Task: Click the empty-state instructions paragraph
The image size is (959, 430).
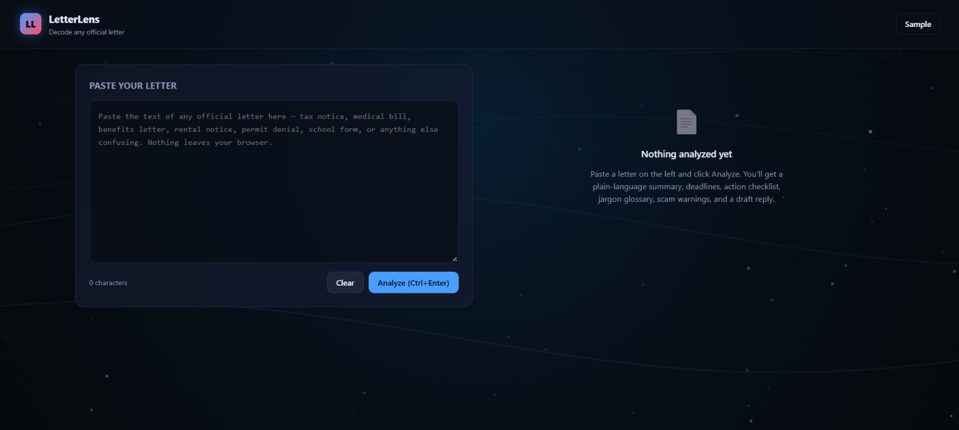Action: point(686,186)
